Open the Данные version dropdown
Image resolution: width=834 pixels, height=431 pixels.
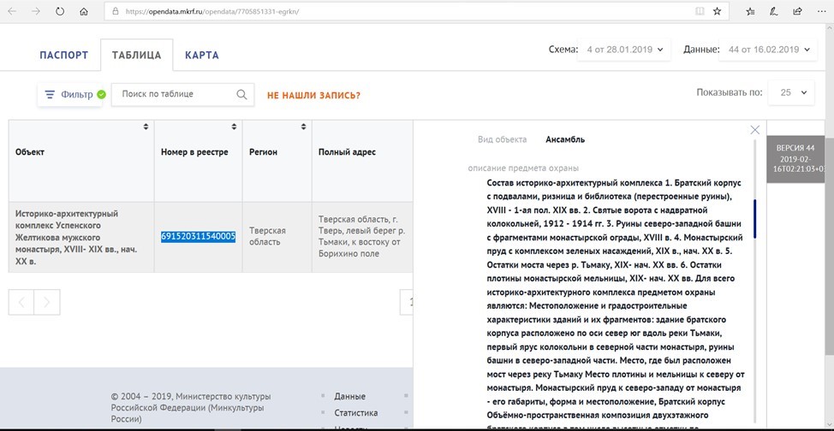[x=768, y=50]
